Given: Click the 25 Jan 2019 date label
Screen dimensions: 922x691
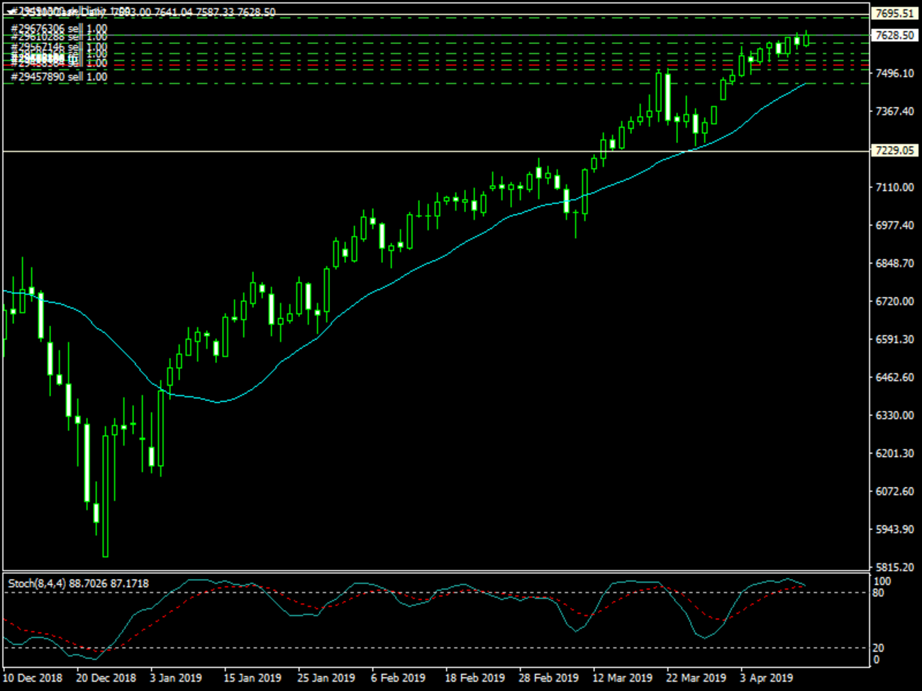Looking at the screenshot, I should (x=327, y=678).
